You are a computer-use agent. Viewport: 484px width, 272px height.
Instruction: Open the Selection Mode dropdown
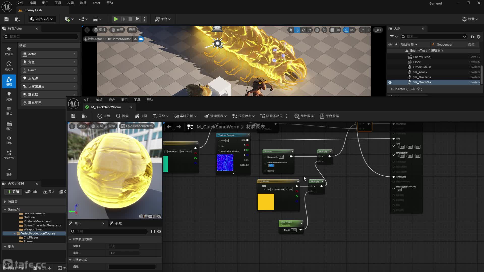pyautogui.click(x=42, y=19)
